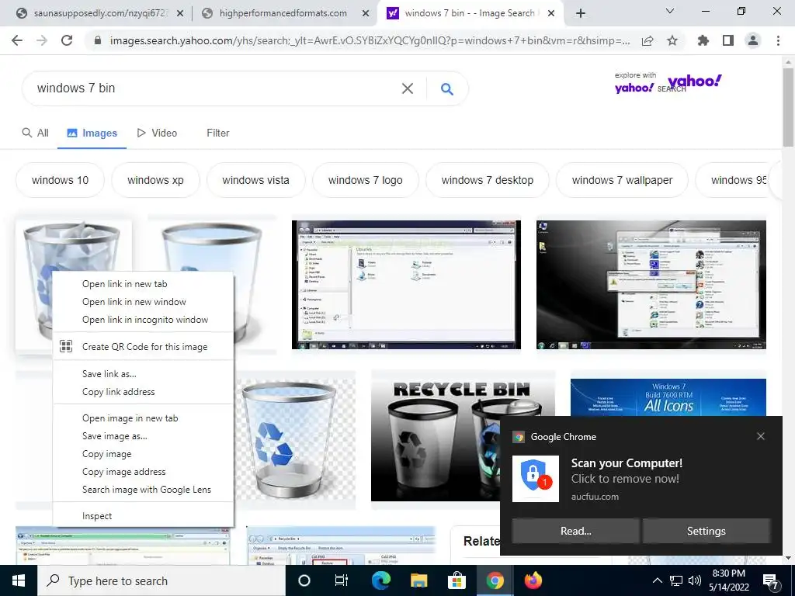
Task: Click the windows 7 logo suggestion chip
Action: coord(366,180)
